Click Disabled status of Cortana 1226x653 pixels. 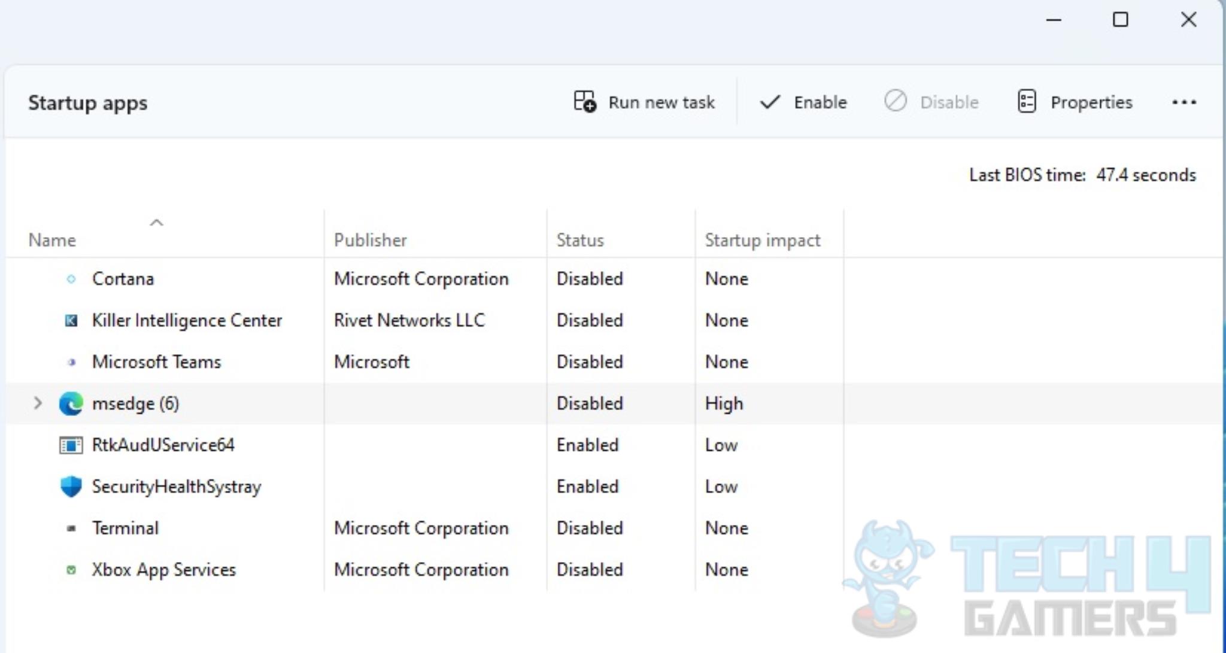pyautogui.click(x=590, y=279)
